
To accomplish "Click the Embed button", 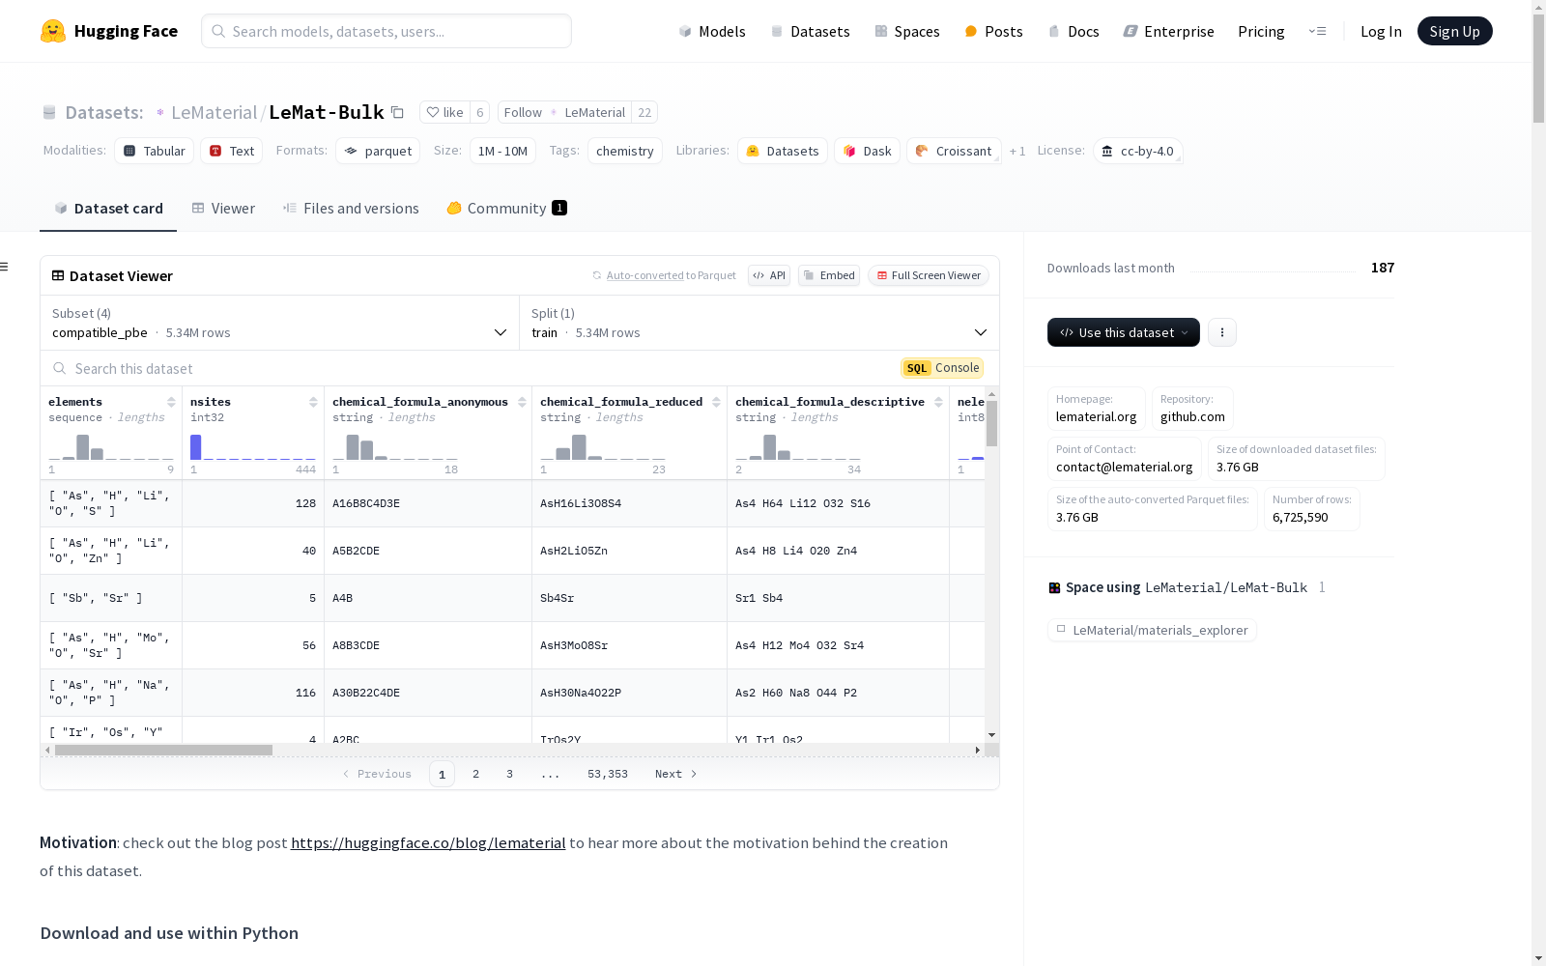I will (x=829, y=275).
